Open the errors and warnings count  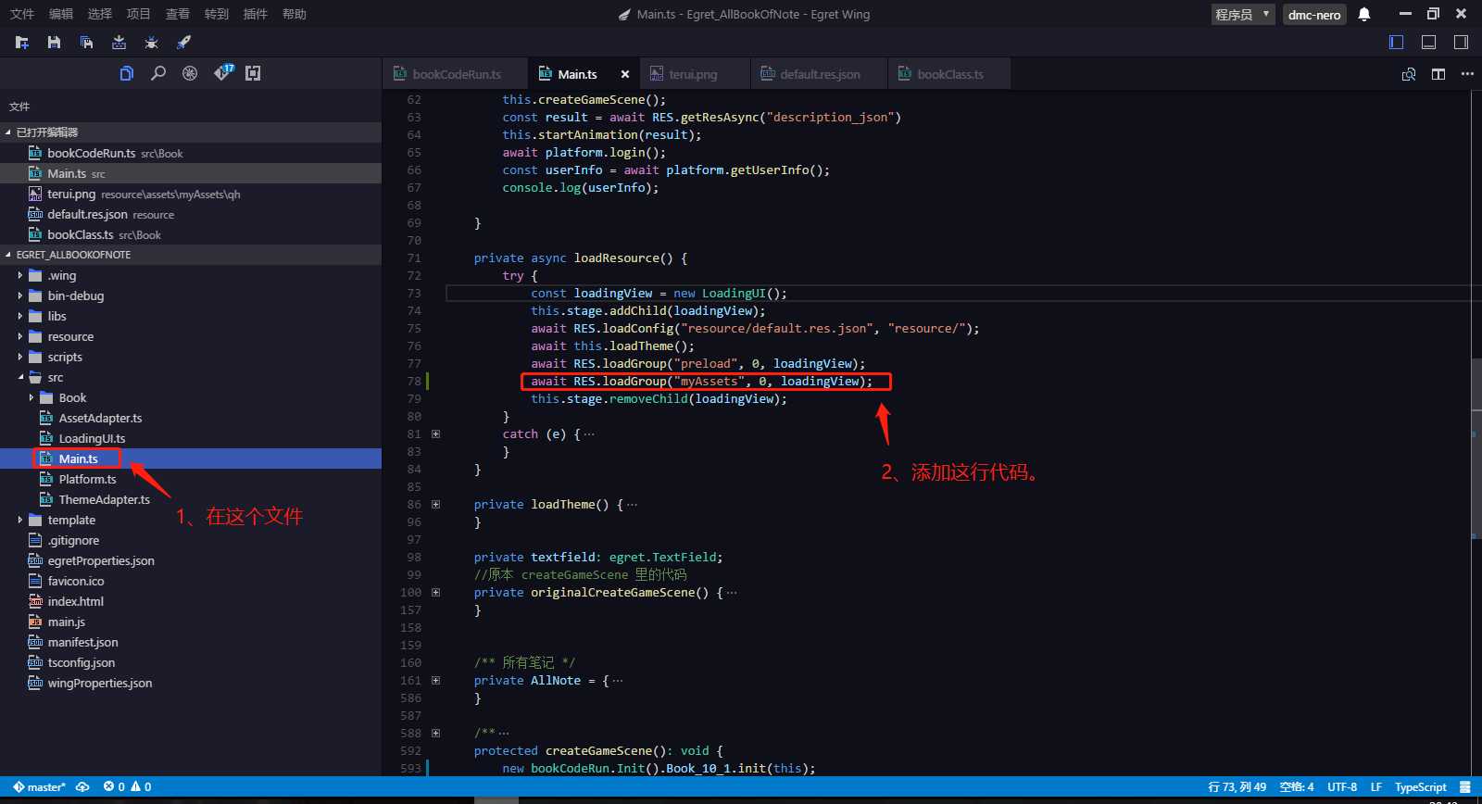click(x=127, y=786)
